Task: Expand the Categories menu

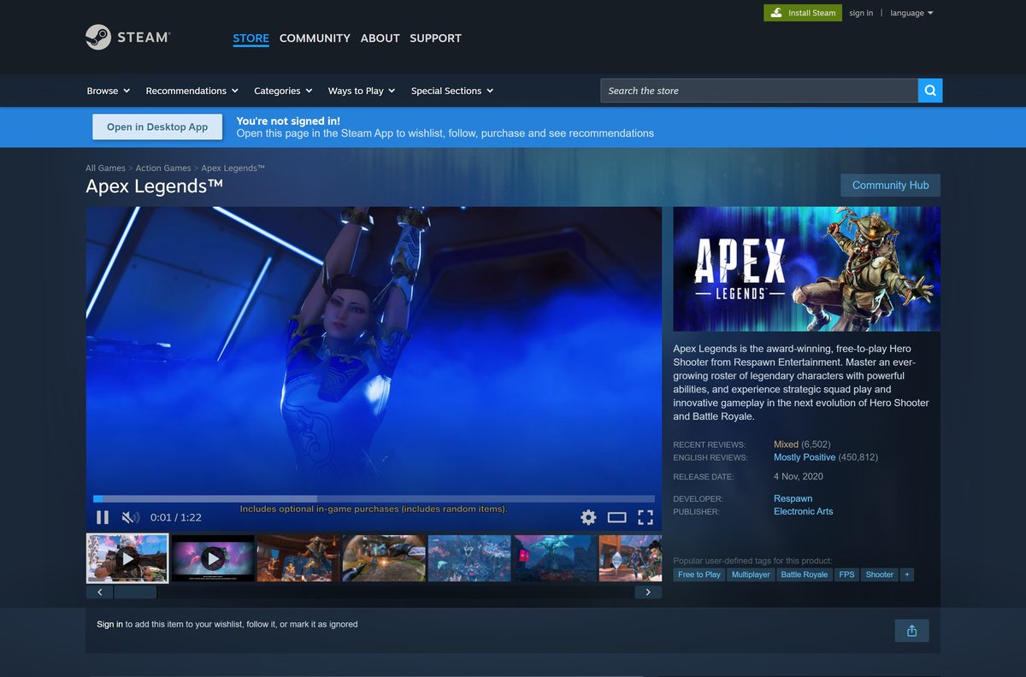Action: (283, 91)
